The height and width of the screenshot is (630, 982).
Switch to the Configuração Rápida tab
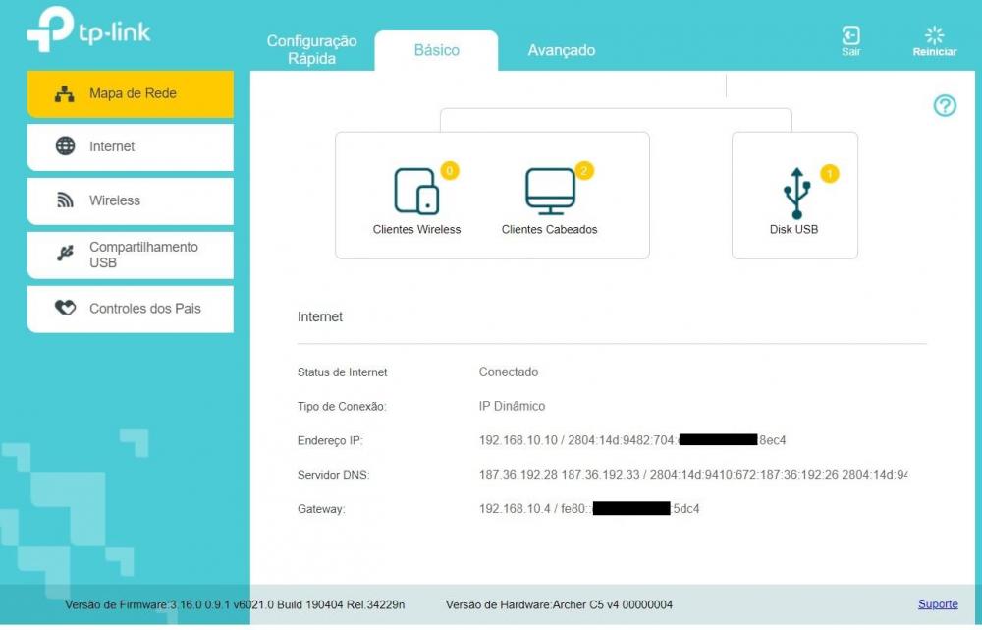click(312, 50)
